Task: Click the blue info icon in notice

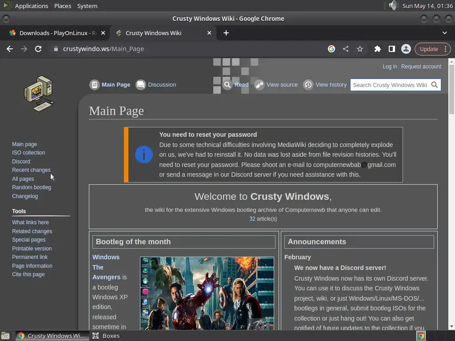Action: [144, 155]
